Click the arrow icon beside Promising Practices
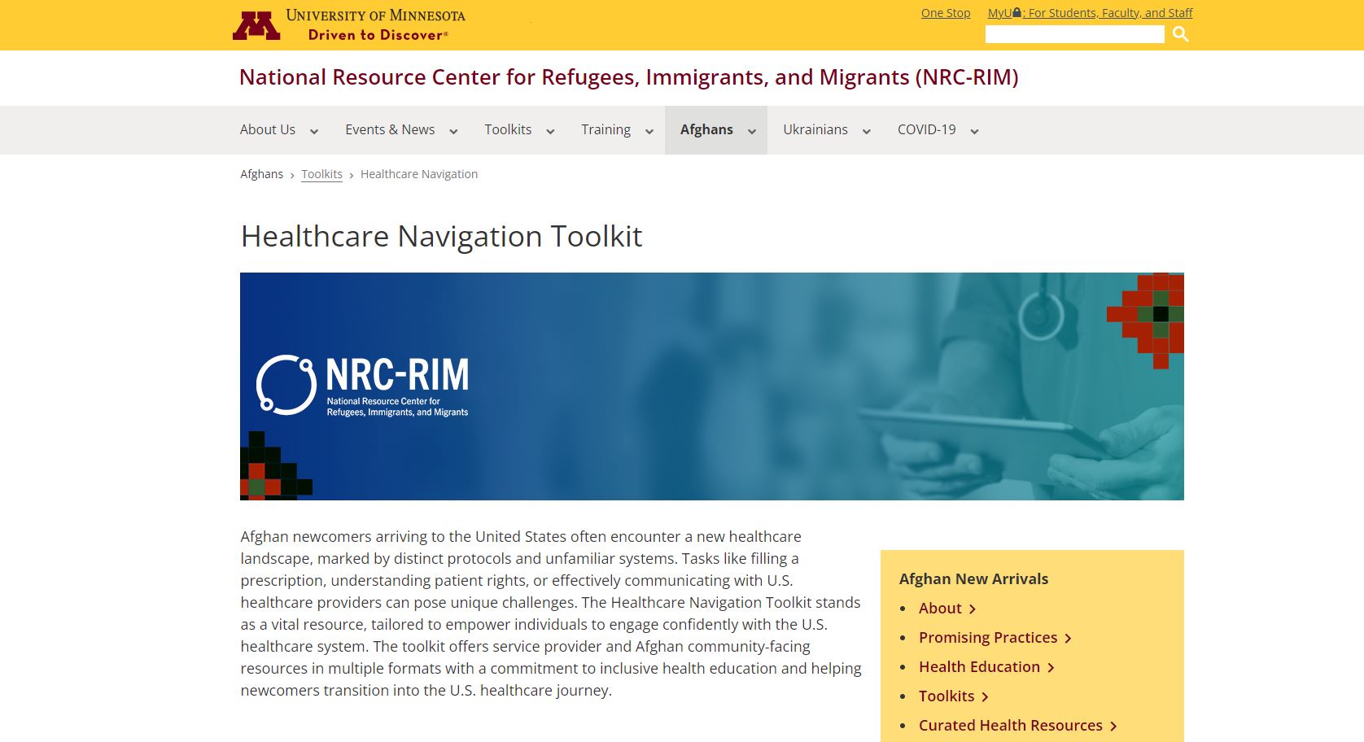The image size is (1364, 742). point(1069,638)
